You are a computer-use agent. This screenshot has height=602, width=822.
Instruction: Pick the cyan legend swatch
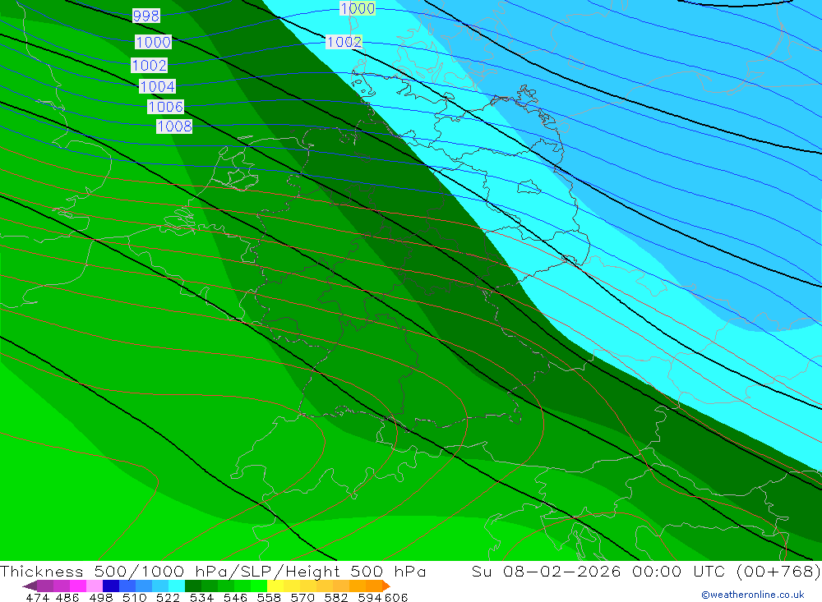pyautogui.click(x=177, y=586)
